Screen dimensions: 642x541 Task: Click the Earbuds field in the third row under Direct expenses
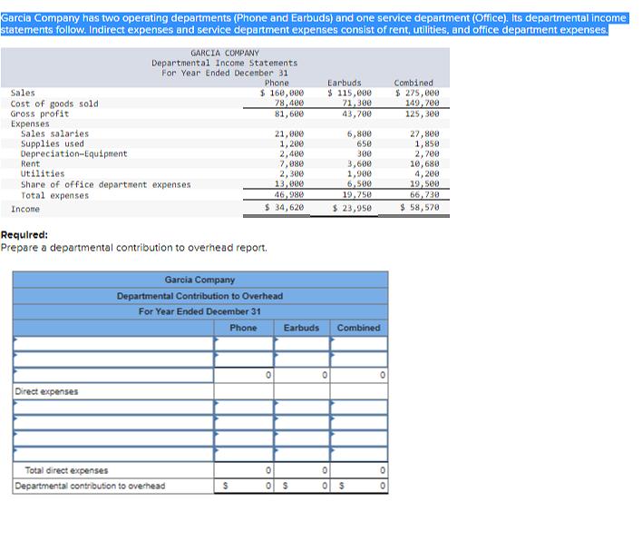click(302, 438)
